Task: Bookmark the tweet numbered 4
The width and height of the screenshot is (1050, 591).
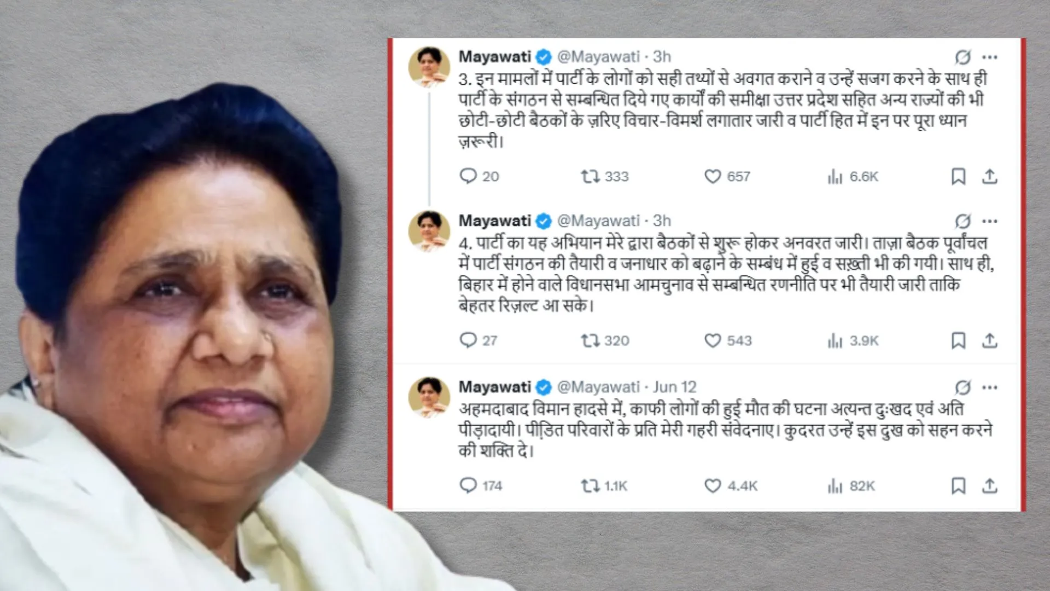Action: click(958, 340)
